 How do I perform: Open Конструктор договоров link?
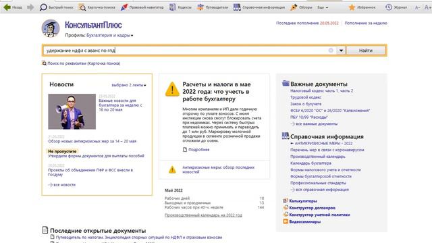pyautogui.click(x=312, y=208)
